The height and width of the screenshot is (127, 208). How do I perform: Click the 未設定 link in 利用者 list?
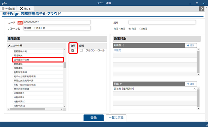pos(117,50)
